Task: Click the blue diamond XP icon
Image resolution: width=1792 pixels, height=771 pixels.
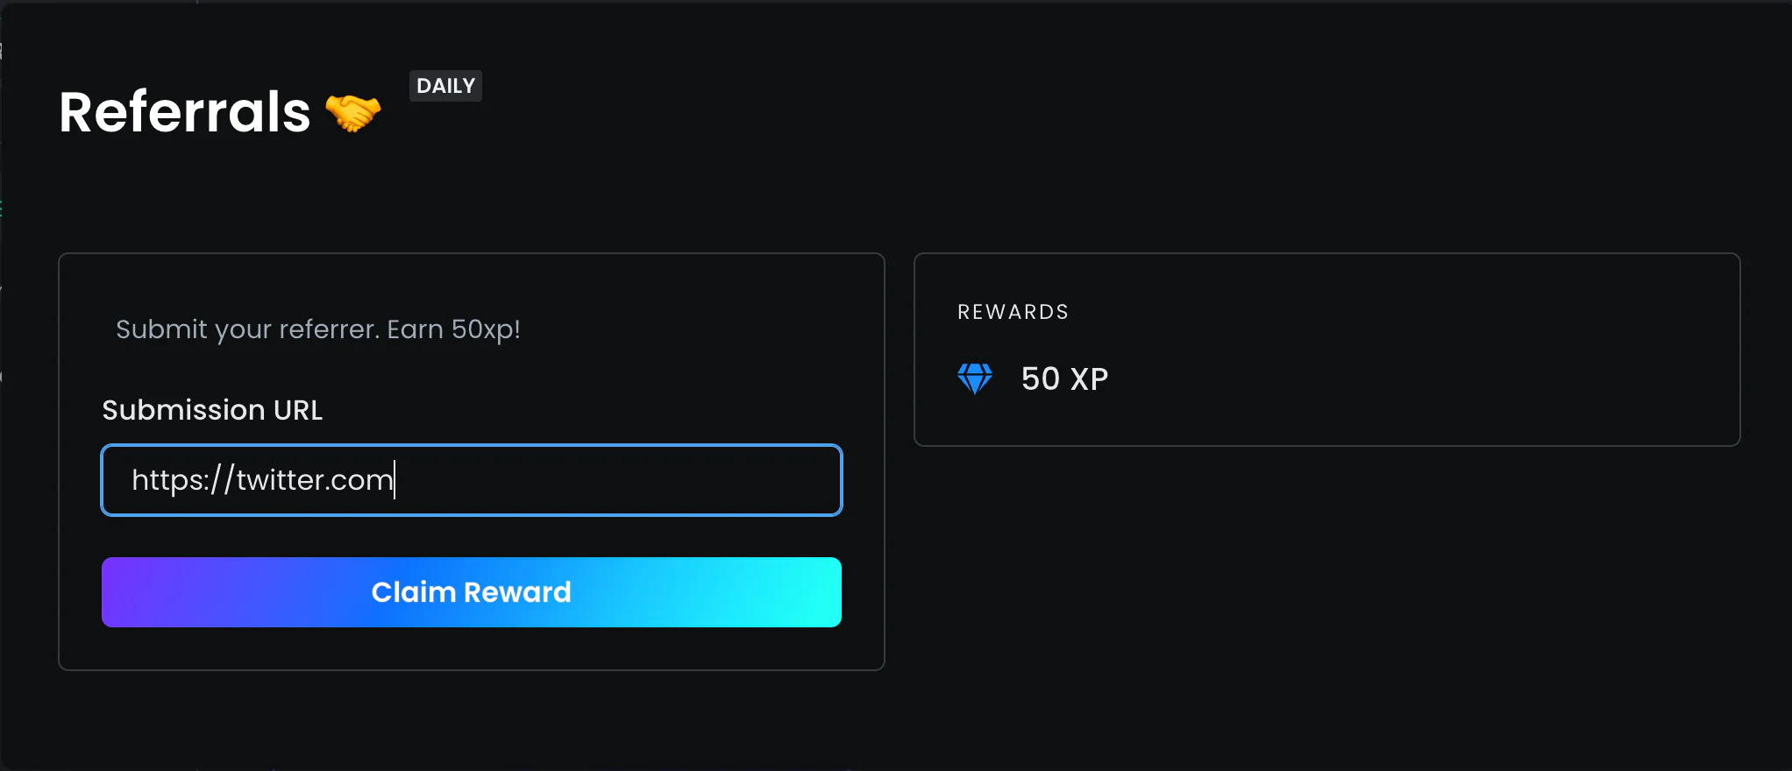Action: (x=975, y=378)
